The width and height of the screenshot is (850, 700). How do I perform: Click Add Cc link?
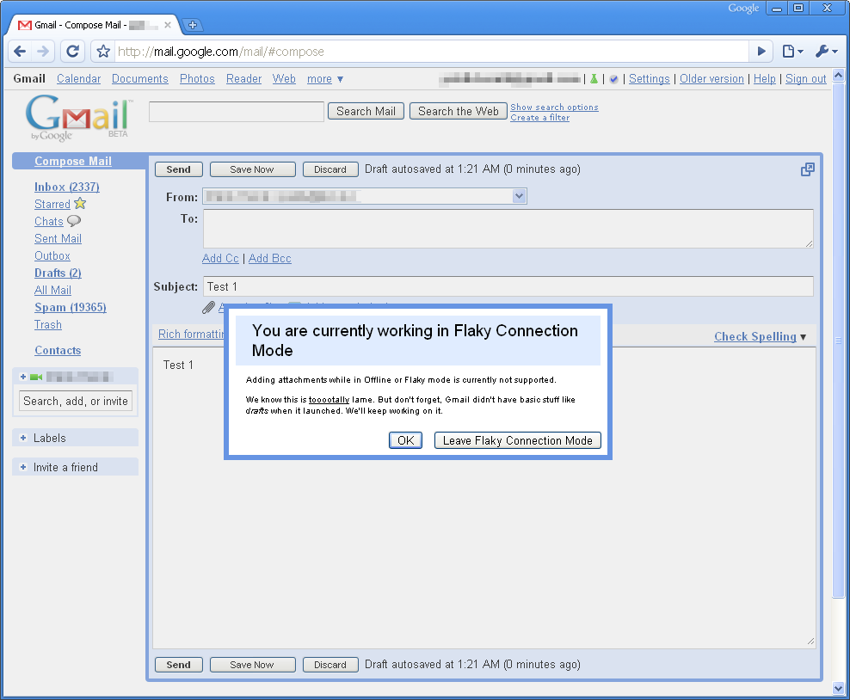[220, 259]
